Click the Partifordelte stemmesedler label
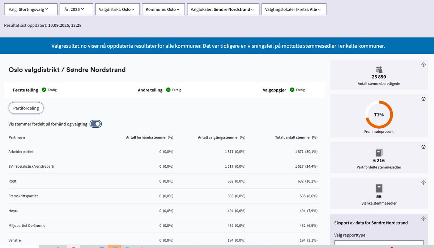 pyautogui.click(x=379, y=167)
